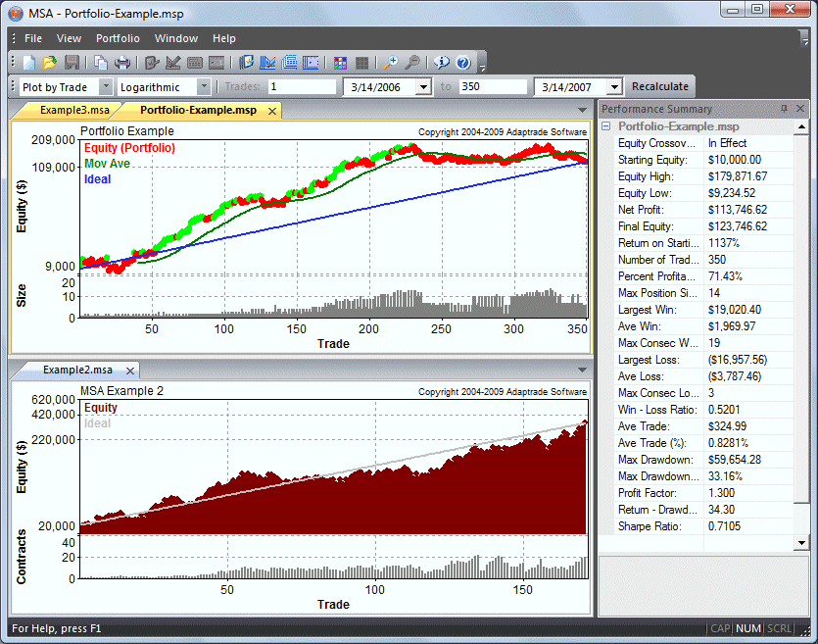Click the blue stacked tables toolbar icon

tap(289, 63)
